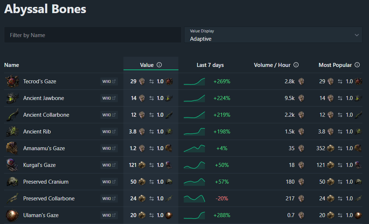Image resolution: width=369 pixels, height=224 pixels.
Task: Open the Preserved Cranium item name
Action: coord(45,182)
